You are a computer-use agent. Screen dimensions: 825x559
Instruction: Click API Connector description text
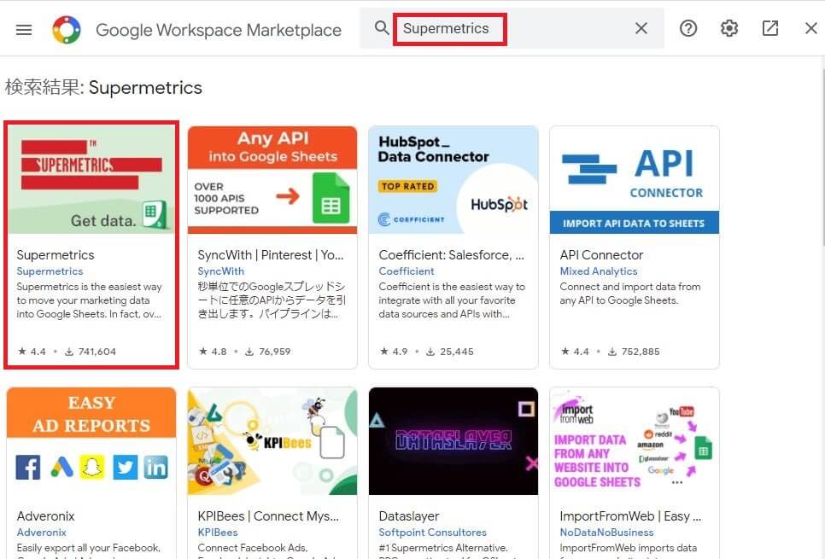(629, 294)
